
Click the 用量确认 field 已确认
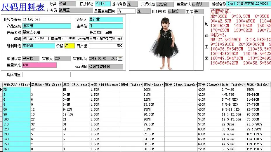point(201,4)
